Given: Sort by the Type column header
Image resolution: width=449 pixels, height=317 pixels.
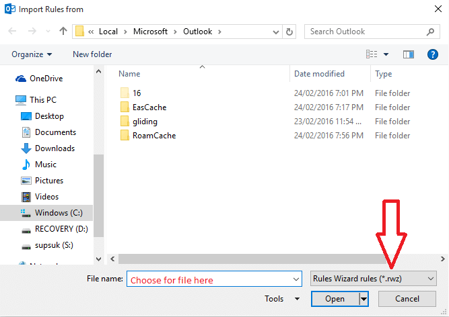Looking at the screenshot, I should (x=384, y=74).
